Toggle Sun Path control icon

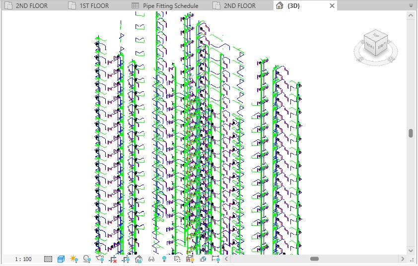[74, 259]
